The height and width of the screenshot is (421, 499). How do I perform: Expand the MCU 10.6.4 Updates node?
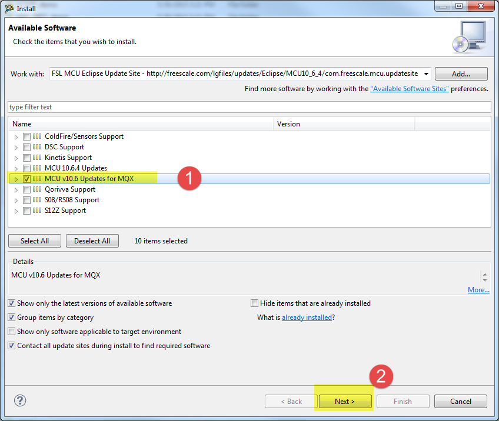tap(16, 169)
